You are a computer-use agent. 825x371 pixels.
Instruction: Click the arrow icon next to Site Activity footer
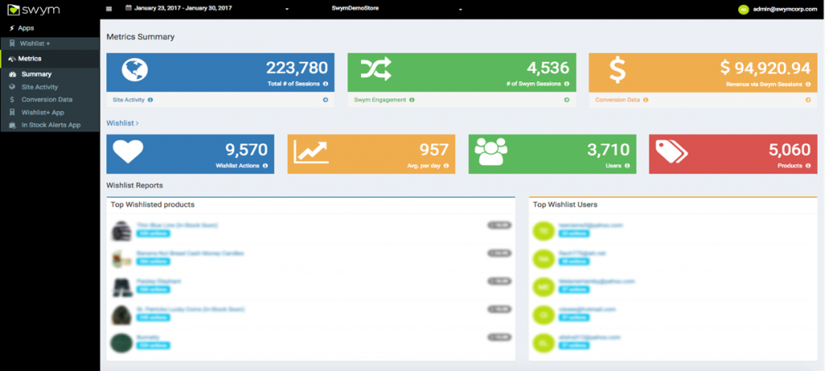coord(325,100)
